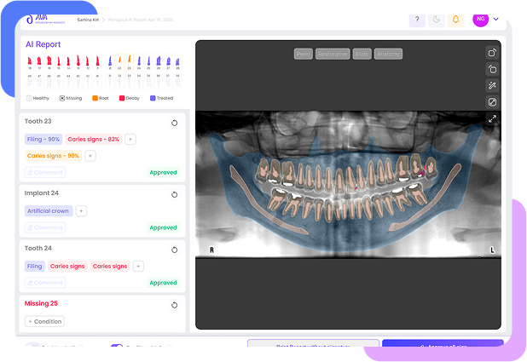The image size is (527, 362).
Task: Reset Tooth 23 card with refresh icon
Action: 175,123
